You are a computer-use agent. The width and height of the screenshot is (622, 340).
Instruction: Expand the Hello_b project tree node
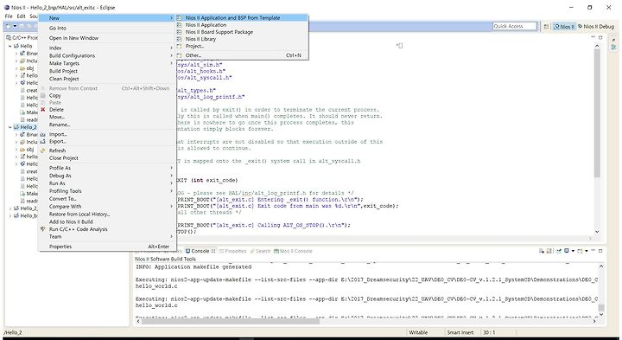(x=10, y=215)
